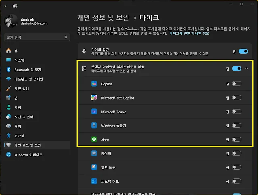Click the 피드백 허브 app icon
Image resolution: width=258 pixels, height=195 pixels.
pyautogui.click(x=94, y=181)
